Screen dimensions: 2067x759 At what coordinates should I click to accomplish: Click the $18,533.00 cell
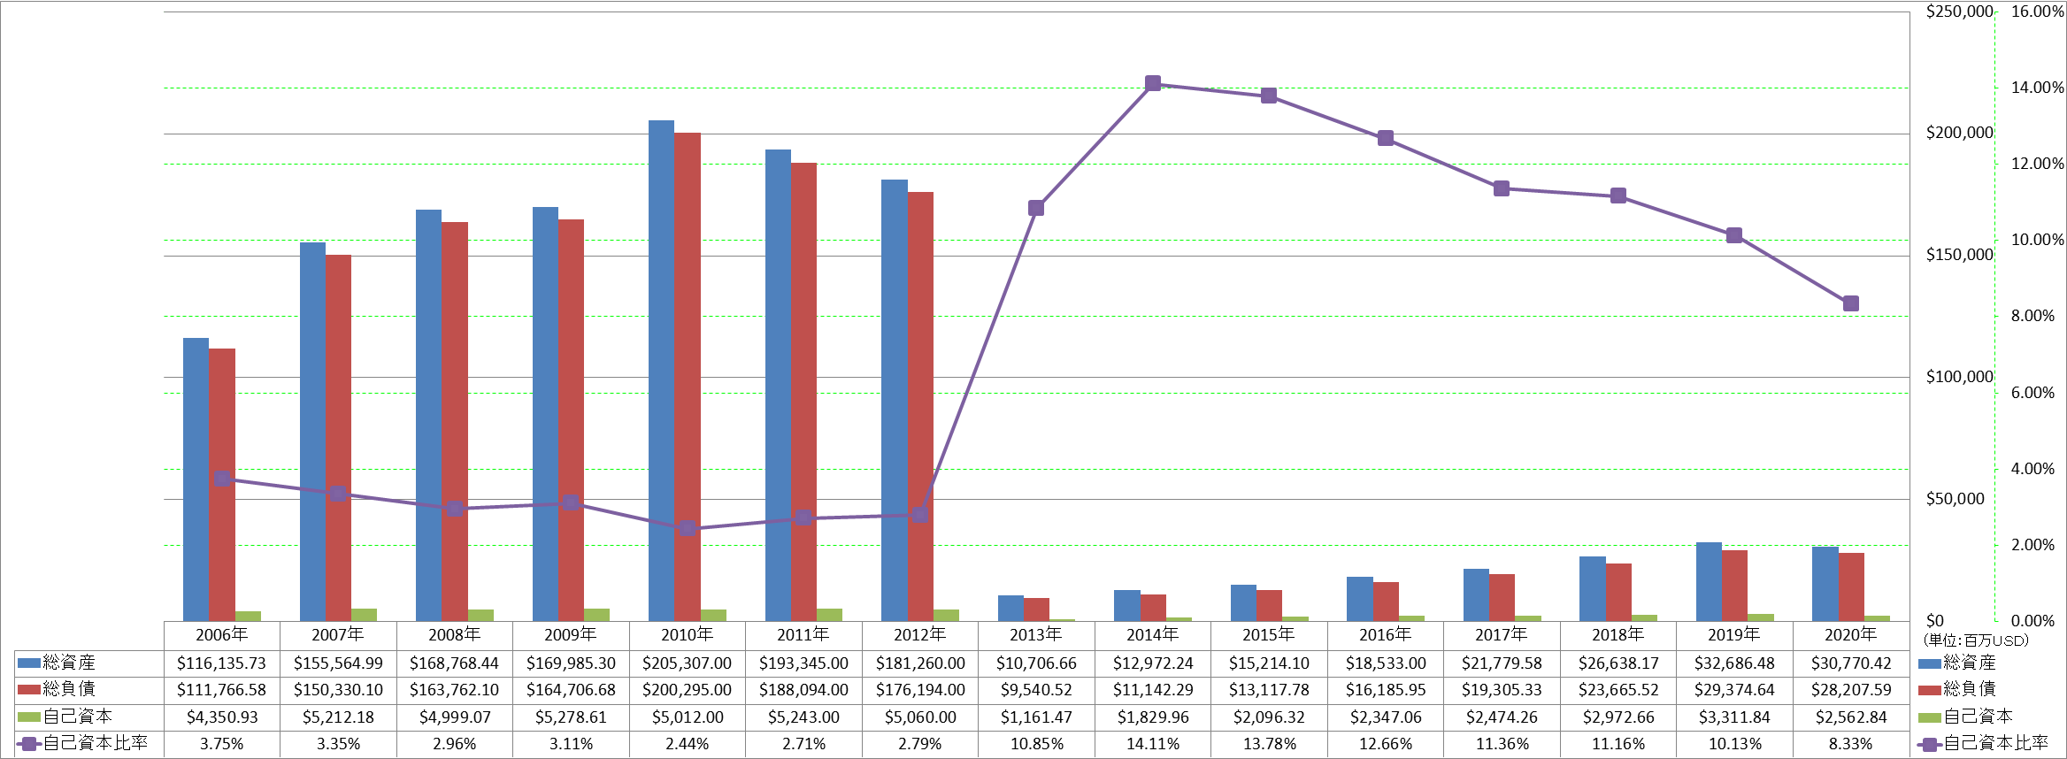[x=1386, y=663]
